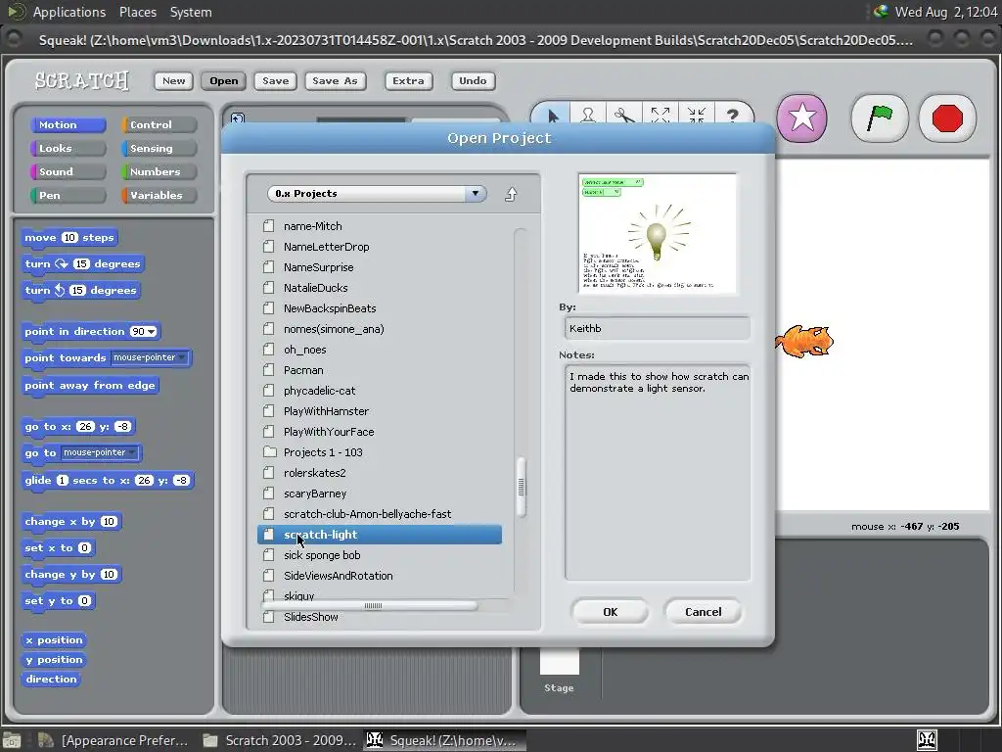This screenshot has height=752, width=1002.
Task: Click the Open button in toolbar
Action: click(x=224, y=80)
